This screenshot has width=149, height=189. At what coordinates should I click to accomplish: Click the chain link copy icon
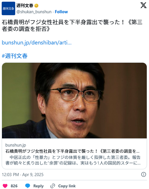tap(53, 186)
